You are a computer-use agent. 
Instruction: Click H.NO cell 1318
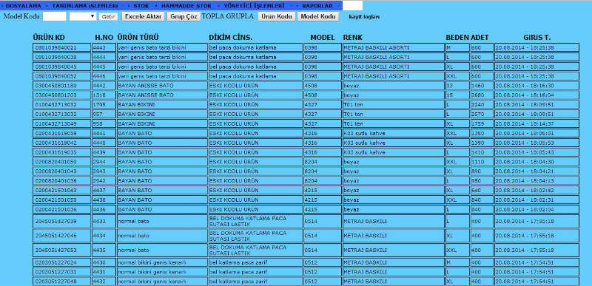(x=104, y=95)
